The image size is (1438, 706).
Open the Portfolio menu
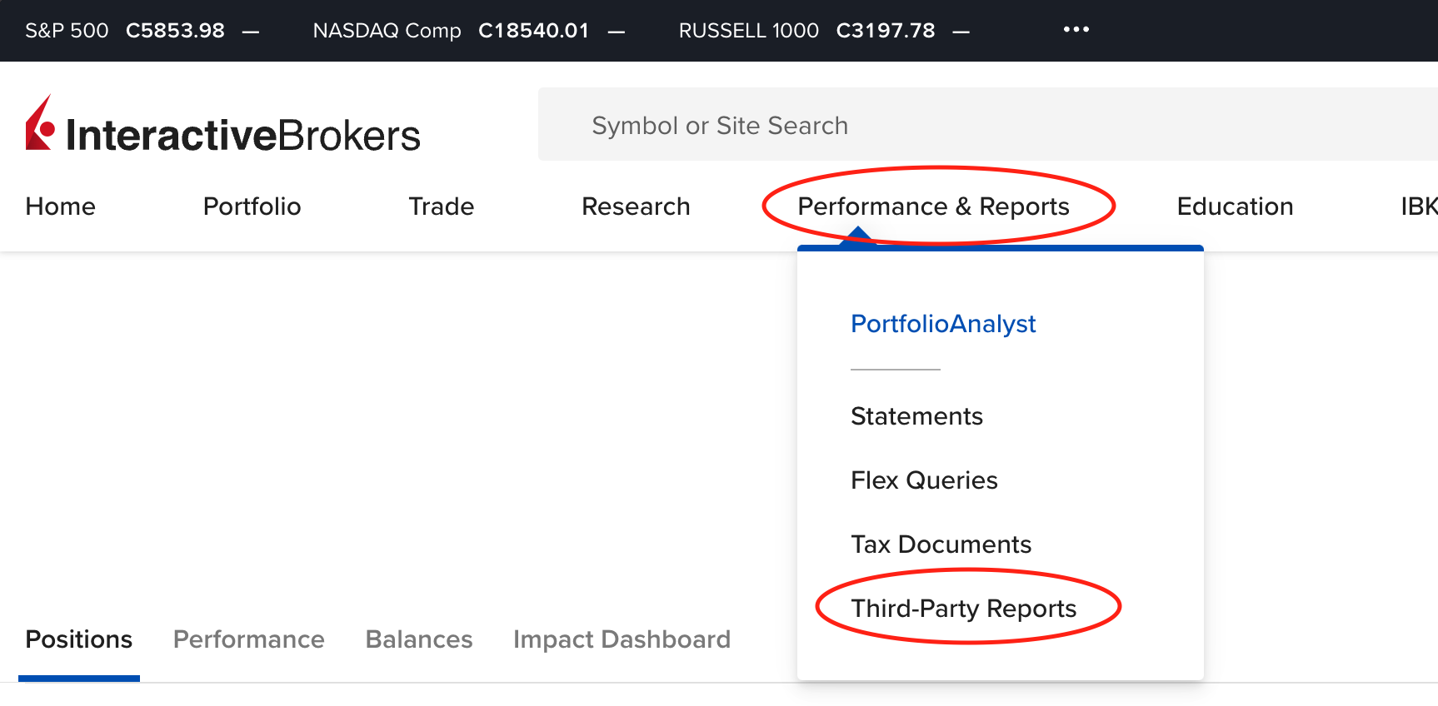(x=252, y=206)
